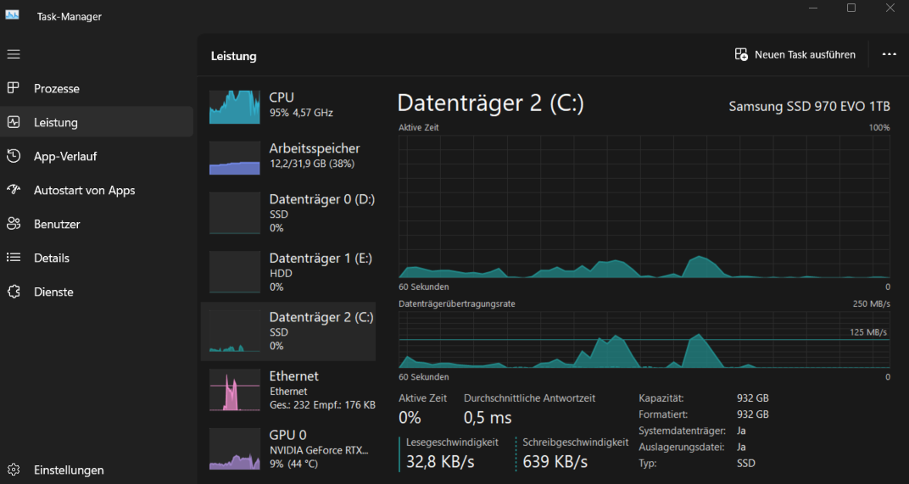Toggle the hamburger navigation menu
The image size is (909, 484).
tap(14, 54)
